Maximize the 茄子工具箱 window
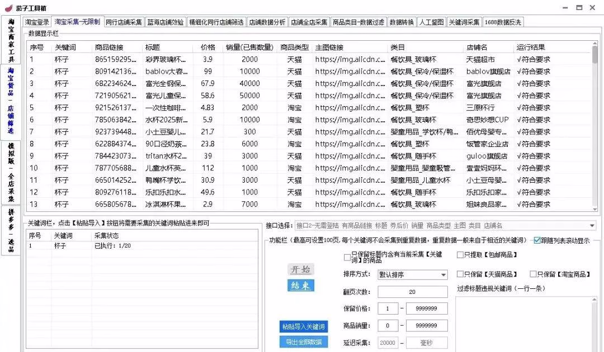This screenshot has height=352, width=604. coord(579,7)
